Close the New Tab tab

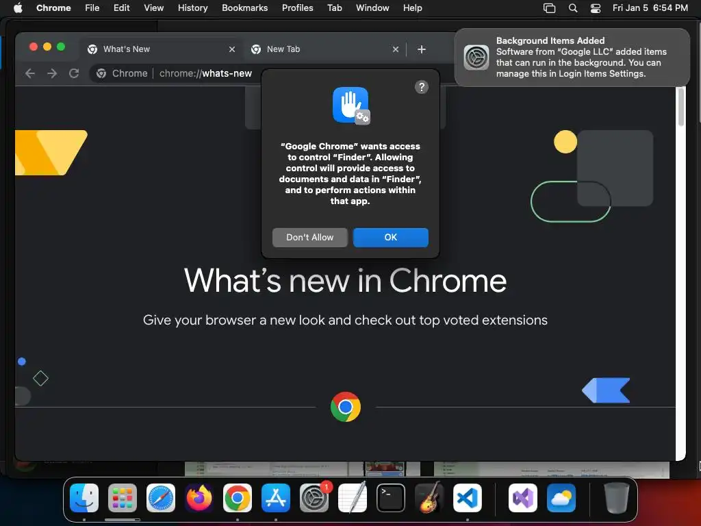click(x=395, y=49)
